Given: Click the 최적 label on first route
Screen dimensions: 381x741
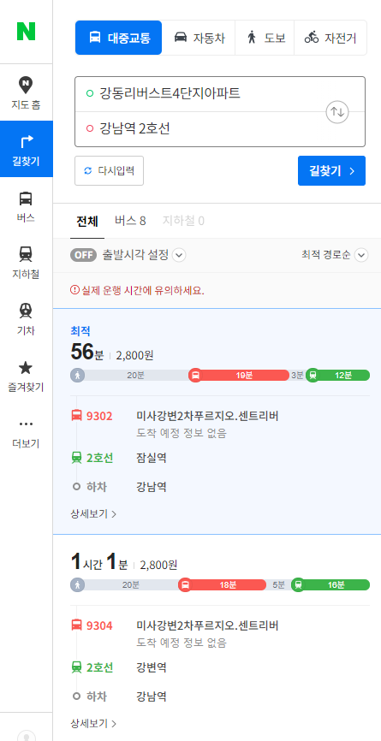Looking at the screenshot, I should tap(80, 331).
